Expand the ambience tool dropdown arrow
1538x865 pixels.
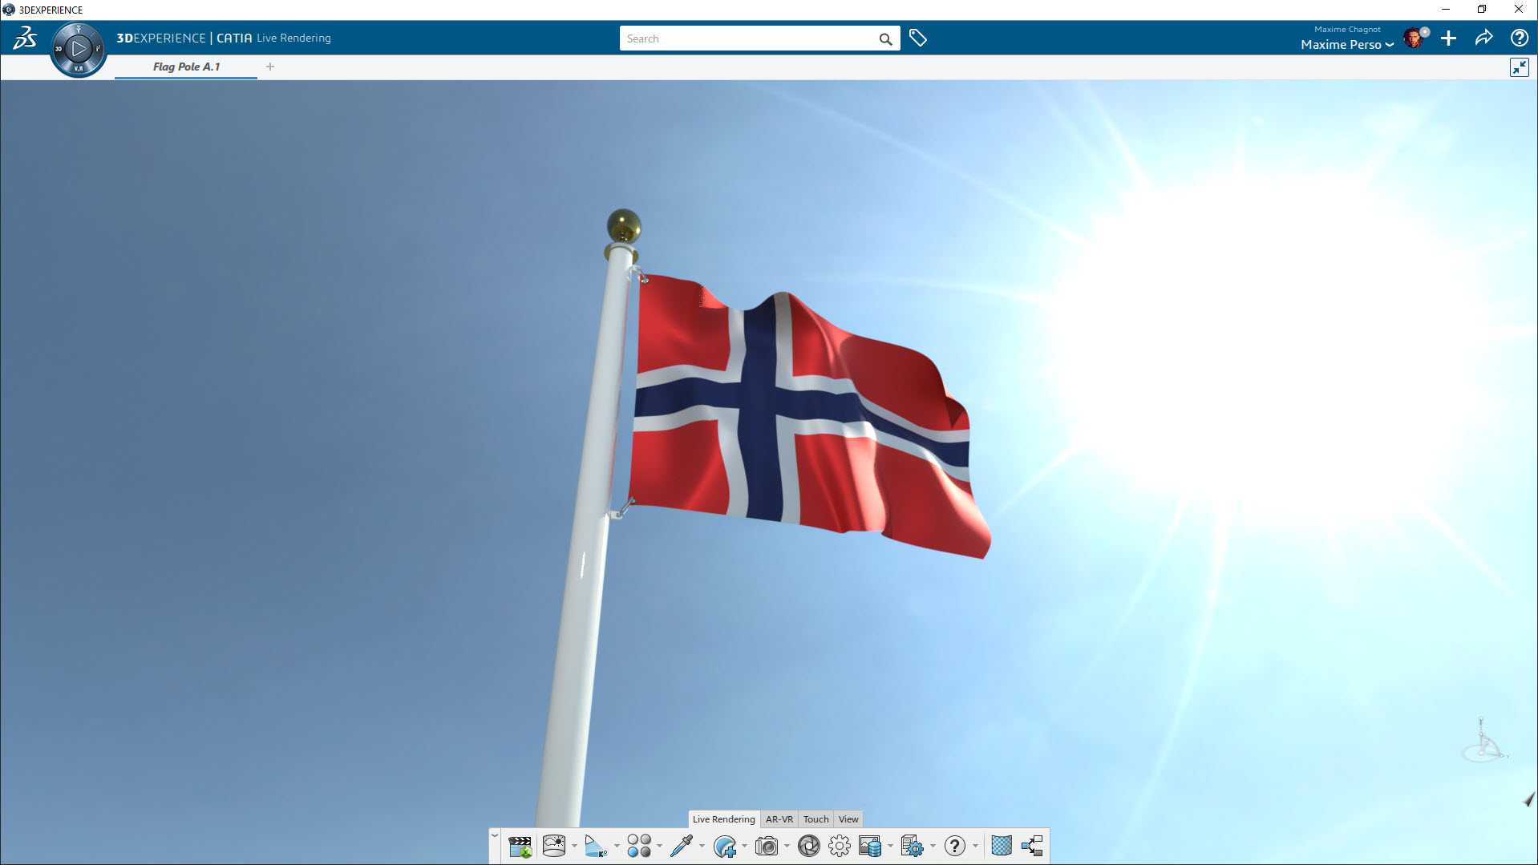[574, 846]
